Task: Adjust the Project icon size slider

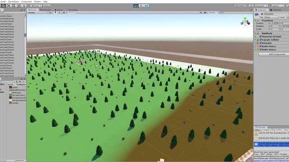Action: click(x=15, y=160)
